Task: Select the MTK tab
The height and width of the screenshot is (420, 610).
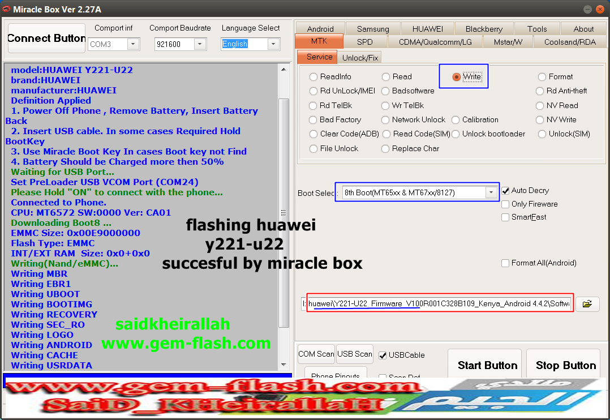Action: click(319, 41)
